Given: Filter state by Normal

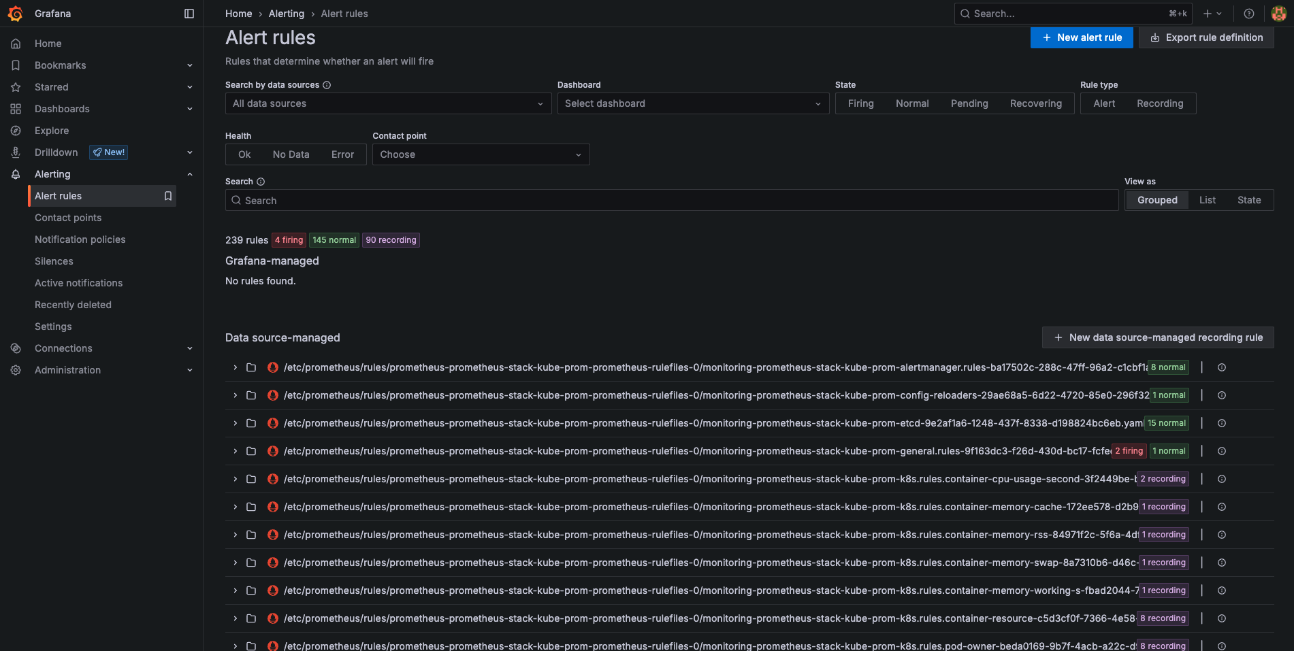Looking at the screenshot, I should point(912,103).
